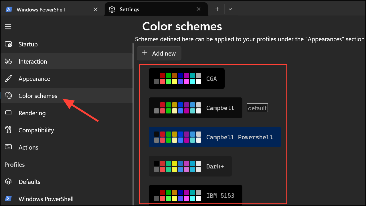Open the new tab dropdown chevron

[230, 9]
